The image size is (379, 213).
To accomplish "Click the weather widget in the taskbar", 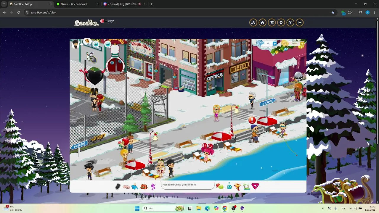I will tap(14, 208).
